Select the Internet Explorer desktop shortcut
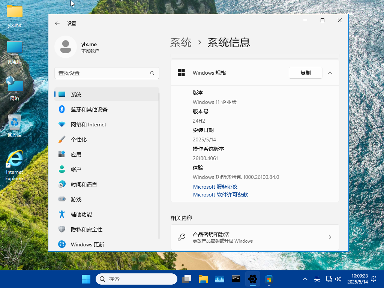The height and width of the screenshot is (288, 384). (14, 165)
